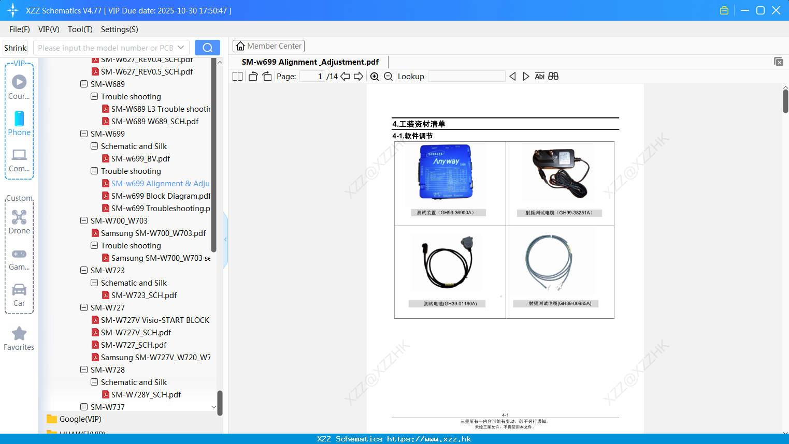Collapse the SM-W737 node

coord(84,407)
